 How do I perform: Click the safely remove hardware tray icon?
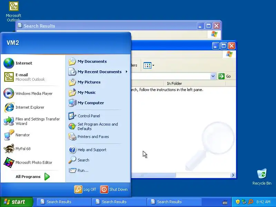tap(244, 202)
